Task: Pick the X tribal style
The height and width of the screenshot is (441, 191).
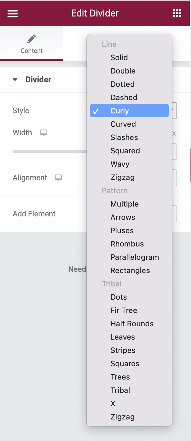Action: click(113, 404)
